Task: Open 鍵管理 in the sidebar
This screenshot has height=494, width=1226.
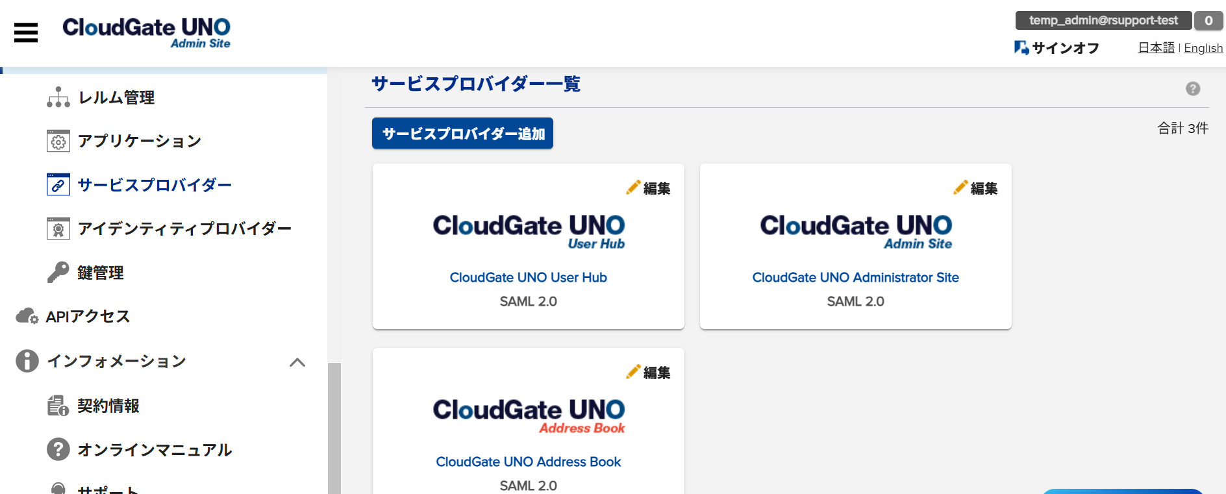Action: pyautogui.click(x=101, y=273)
